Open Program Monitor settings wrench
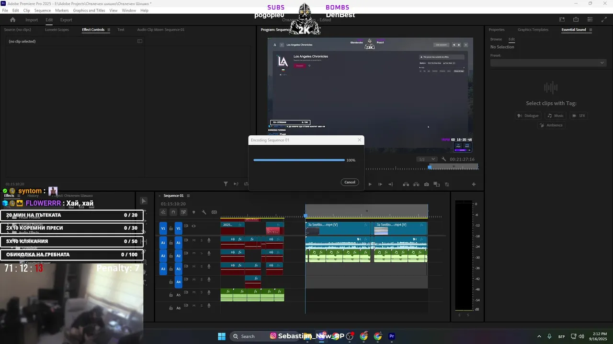The height and width of the screenshot is (344, 613). [444, 159]
